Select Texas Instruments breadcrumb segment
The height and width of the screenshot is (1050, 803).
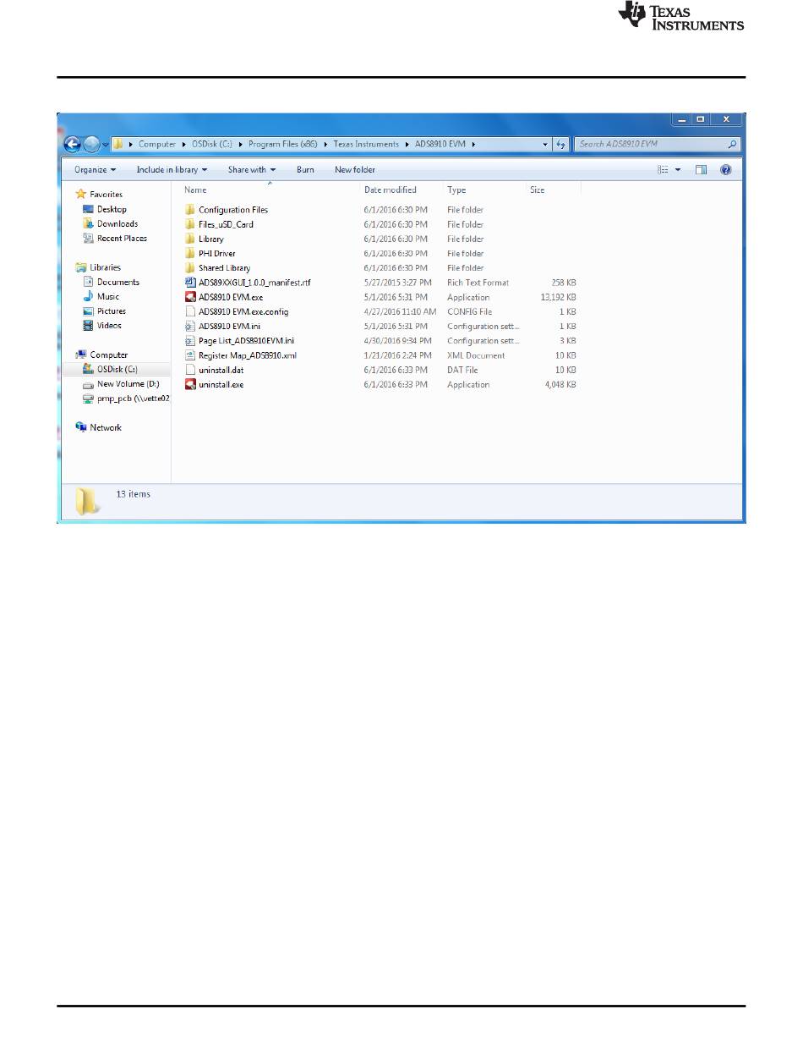click(365, 145)
